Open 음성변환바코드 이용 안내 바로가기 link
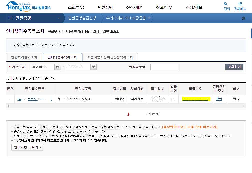This screenshot has height=173, width=252. pos(190,127)
